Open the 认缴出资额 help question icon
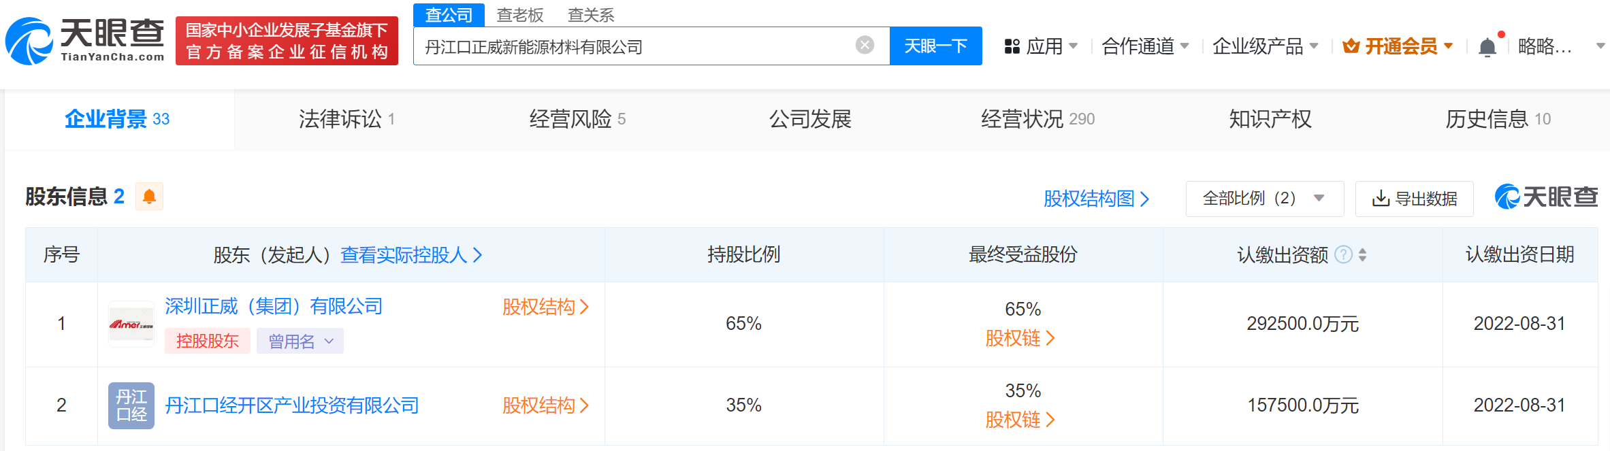 click(1343, 254)
